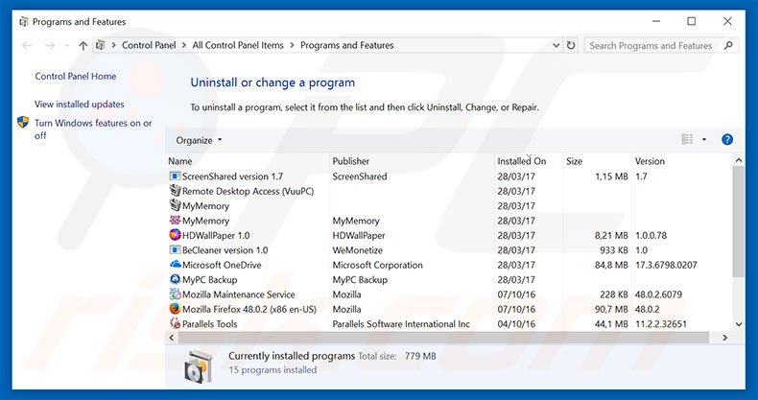Click the change view layout icon
The image size is (758, 400).
click(x=687, y=140)
